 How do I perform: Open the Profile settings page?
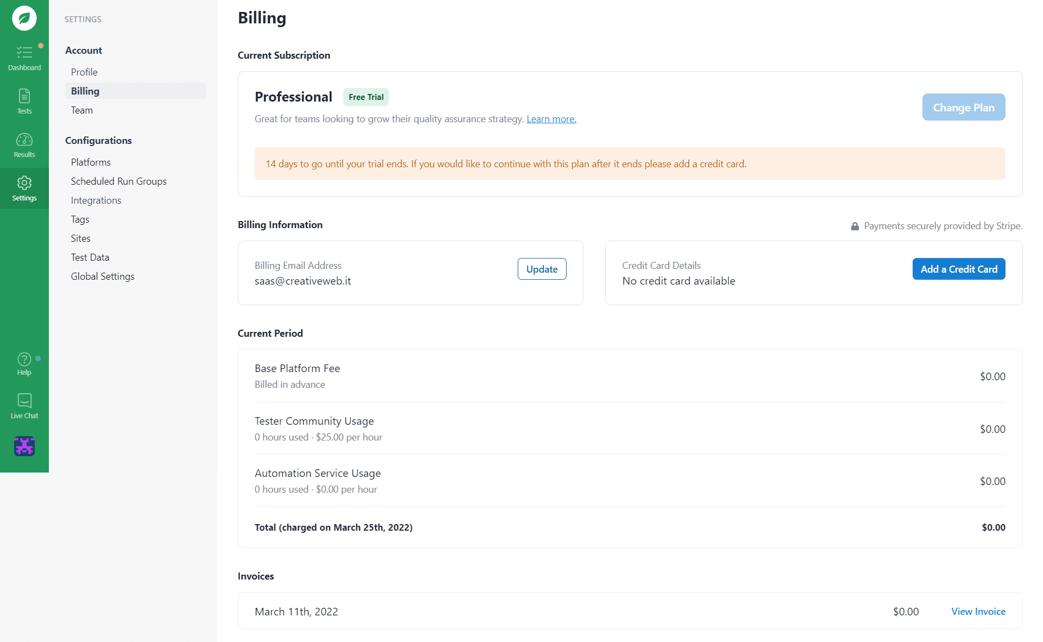[84, 72]
